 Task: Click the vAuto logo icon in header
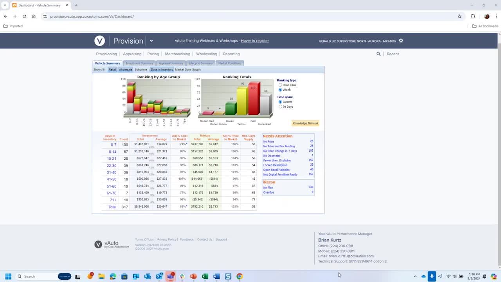[99, 41]
